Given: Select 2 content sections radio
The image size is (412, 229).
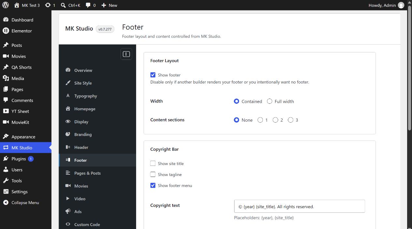Looking at the screenshot, I should tap(275, 120).
